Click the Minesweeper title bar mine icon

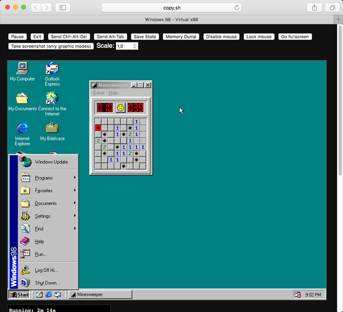click(94, 85)
